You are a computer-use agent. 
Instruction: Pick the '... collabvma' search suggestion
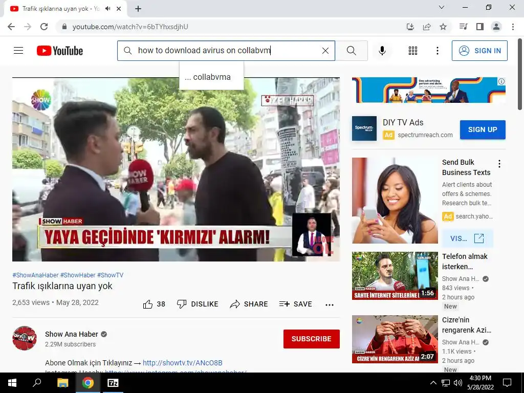point(211,77)
